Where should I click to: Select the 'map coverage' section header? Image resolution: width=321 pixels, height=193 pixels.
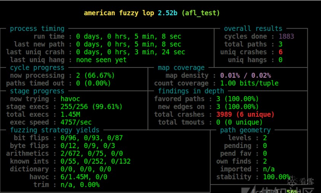(x=181, y=68)
